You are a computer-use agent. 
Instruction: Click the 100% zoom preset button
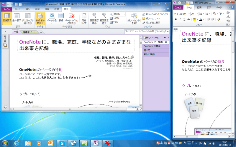pos(115,18)
